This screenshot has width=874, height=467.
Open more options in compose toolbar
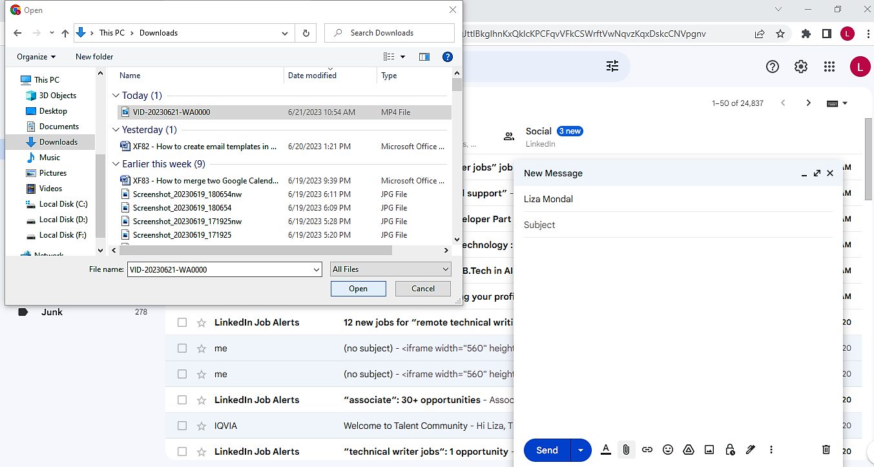771,450
